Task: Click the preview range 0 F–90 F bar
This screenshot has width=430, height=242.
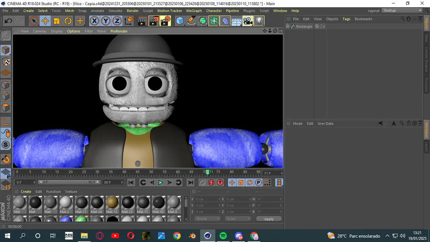Action: [69, 182]
